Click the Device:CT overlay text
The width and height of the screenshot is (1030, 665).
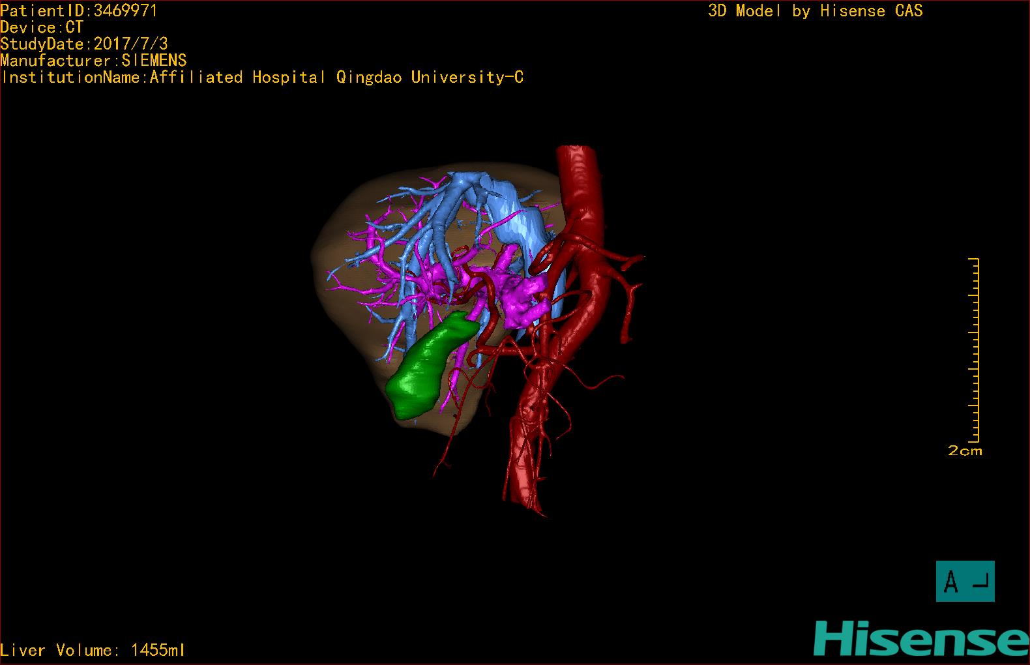tap(42, 27)
